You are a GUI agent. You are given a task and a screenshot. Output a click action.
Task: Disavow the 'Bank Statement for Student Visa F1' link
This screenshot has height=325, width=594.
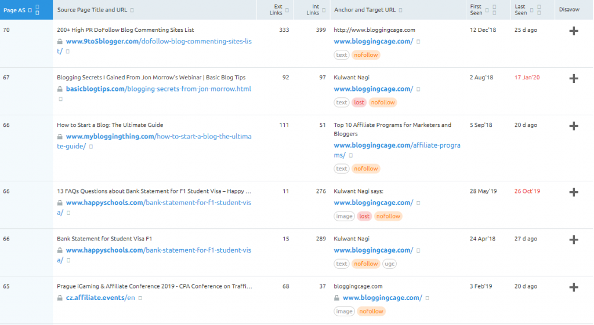pyautogui.click(x=574, y=240)
